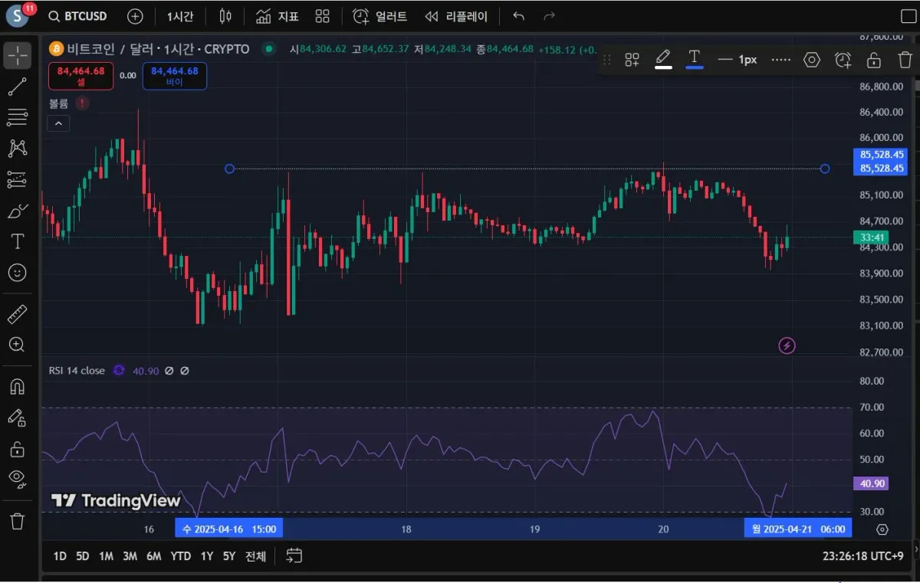920x583 pixels.
Task: Click the redo arrow
Action: 549,16
